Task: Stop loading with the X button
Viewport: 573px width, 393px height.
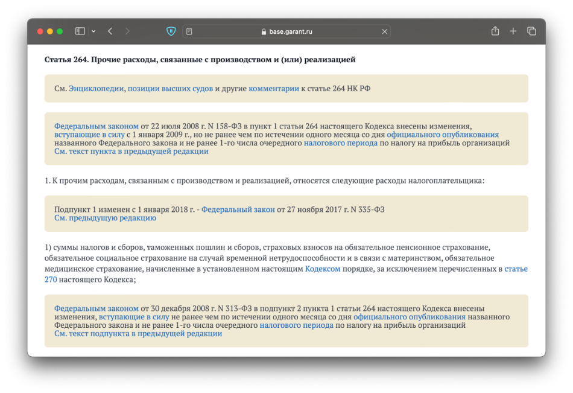Action: point(385,31)
